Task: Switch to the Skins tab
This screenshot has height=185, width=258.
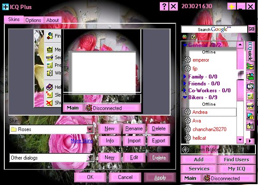Action: (14, 19)
